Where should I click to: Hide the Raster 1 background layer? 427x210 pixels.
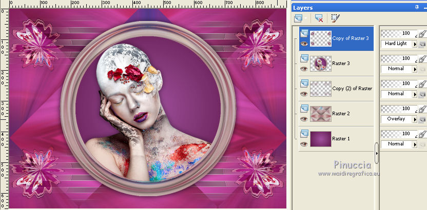click(304, 144)
